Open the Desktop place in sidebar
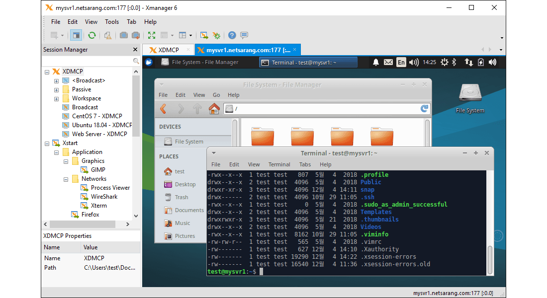 (184, 184)
